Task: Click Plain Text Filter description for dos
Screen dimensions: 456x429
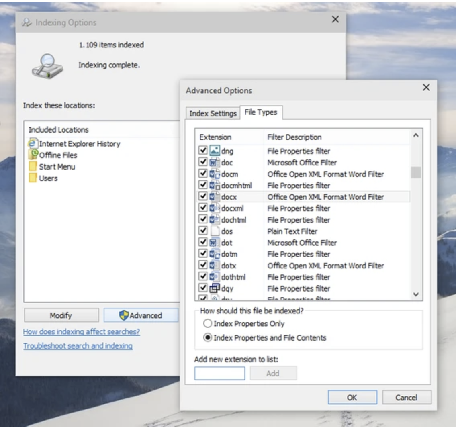Action: click(x=292, y=231)
